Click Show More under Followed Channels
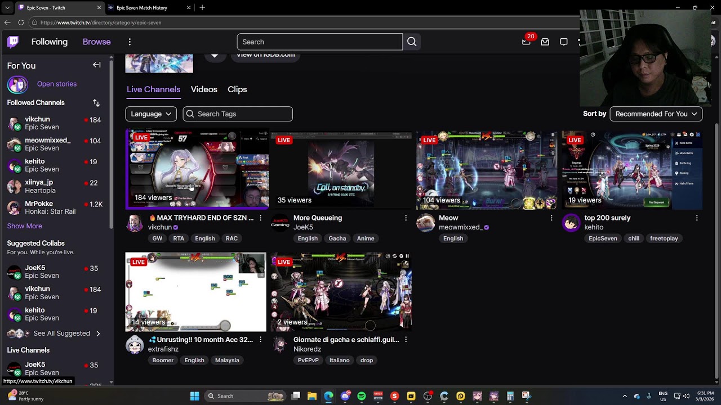This screenshot has height=405, width=721. tap(24, 226)
